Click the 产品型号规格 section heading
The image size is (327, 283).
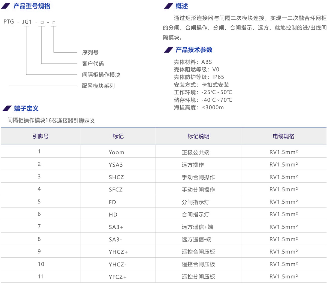coord(32,6)
